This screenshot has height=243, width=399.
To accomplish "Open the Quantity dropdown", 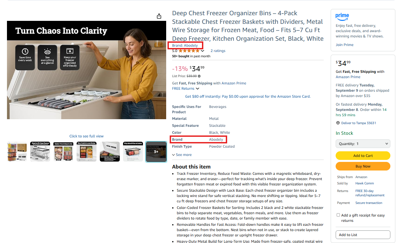I will (x=363, y=144).
